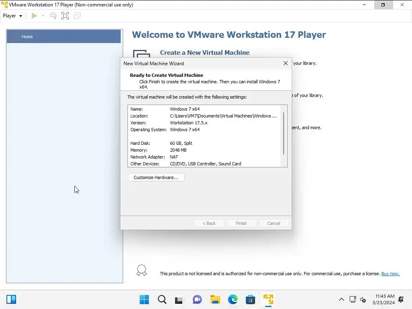The image size is (412, 309).
Task: Click the Home house icon in sidebar
Action: click(x=14, y=37)
